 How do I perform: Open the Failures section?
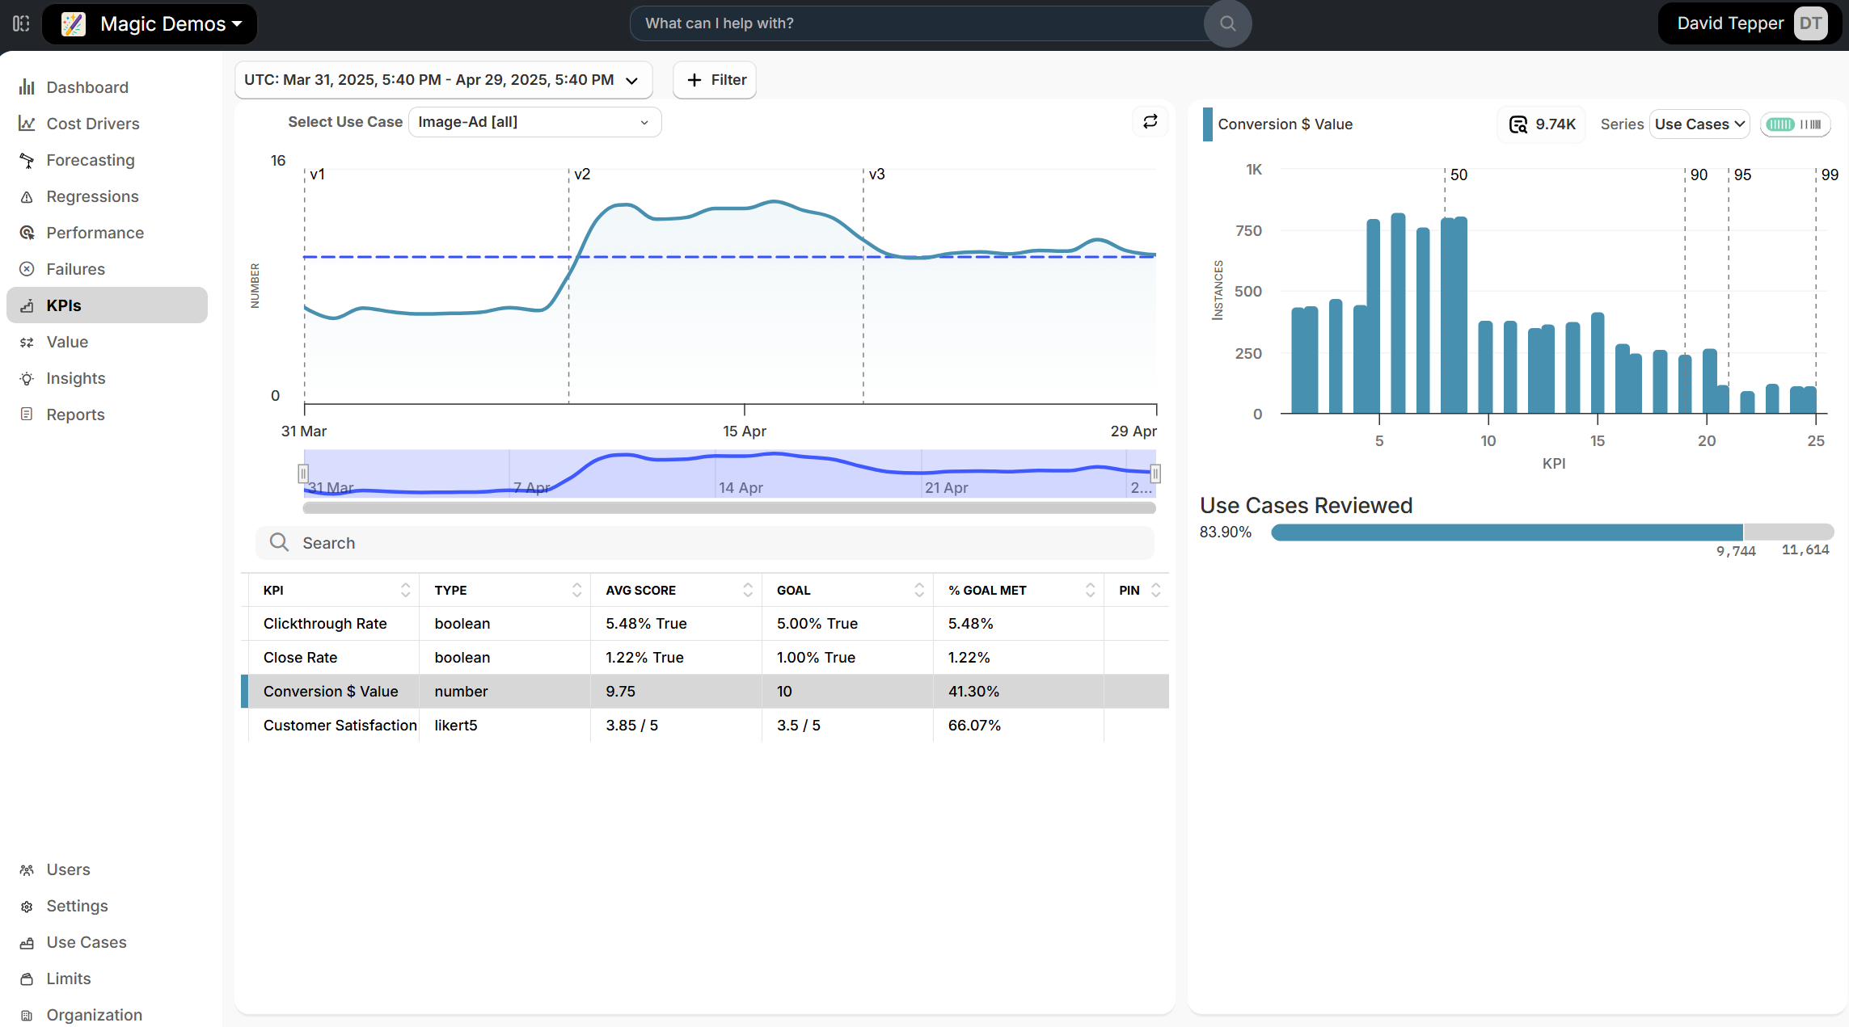coord(75,269)
